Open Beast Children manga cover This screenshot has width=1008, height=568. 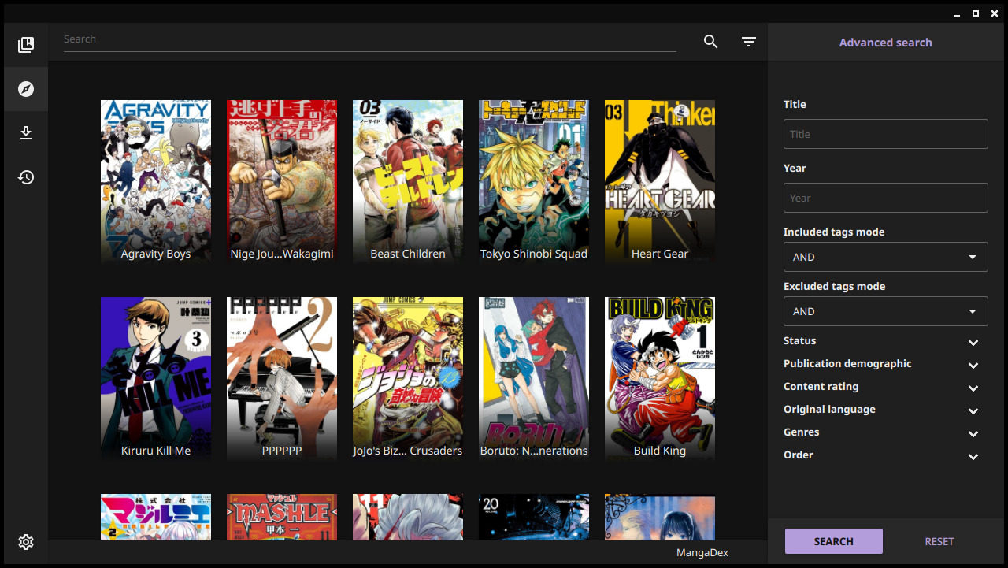[x=408, y=181]
